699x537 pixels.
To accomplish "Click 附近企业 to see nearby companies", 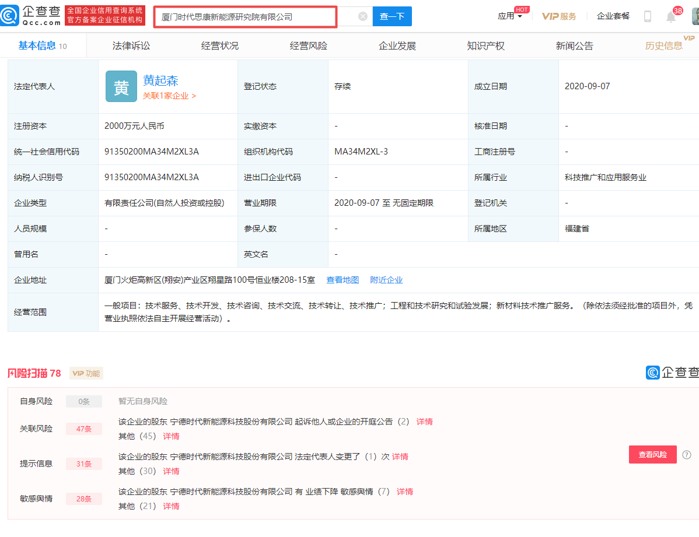I will (386, 280).
